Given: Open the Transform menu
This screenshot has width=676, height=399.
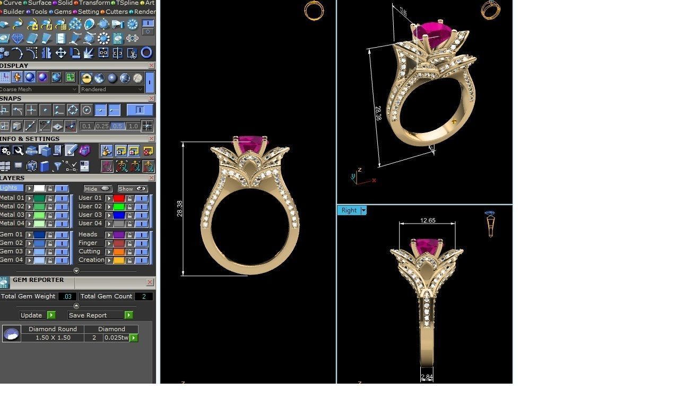Looking at the screenshot, I should coord(94,3).
